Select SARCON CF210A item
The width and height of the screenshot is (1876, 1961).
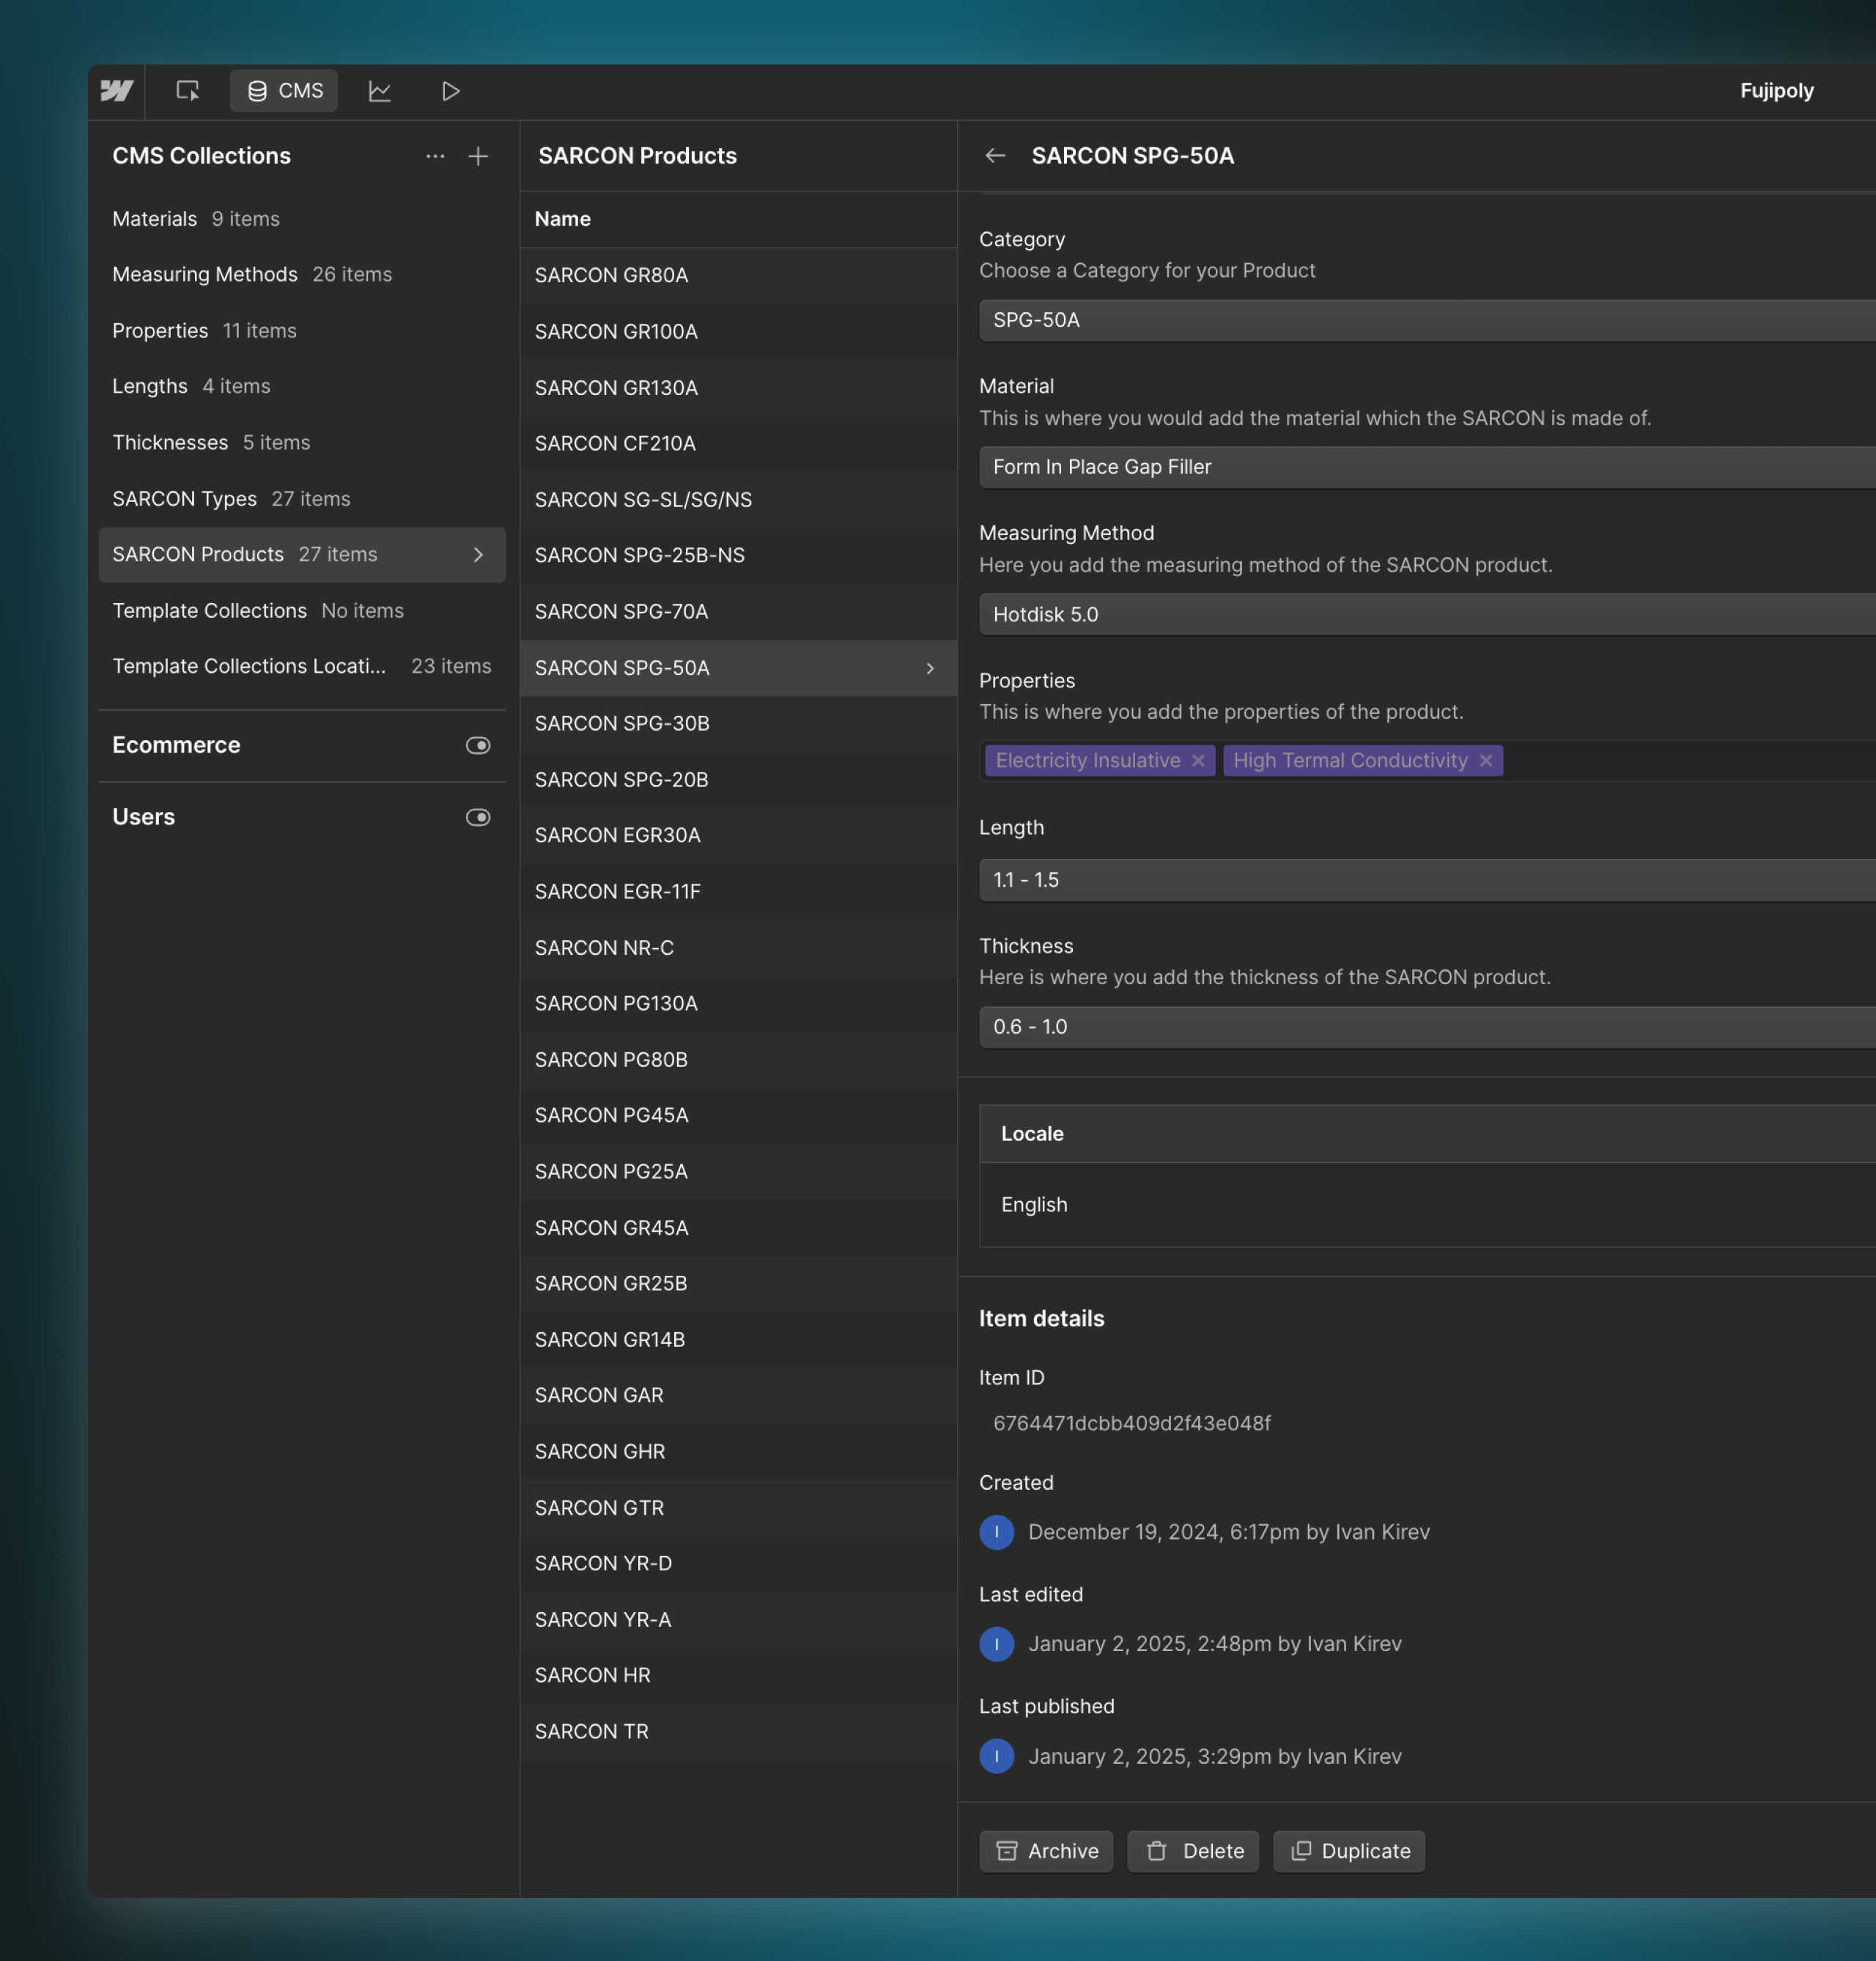(738, 443)
